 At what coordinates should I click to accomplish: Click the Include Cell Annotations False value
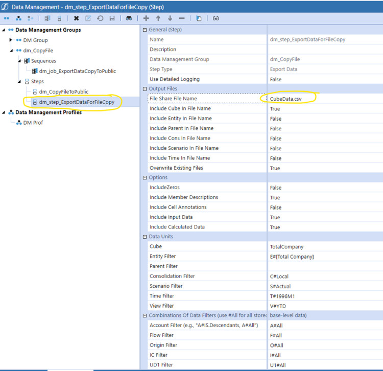pyautogui.click(x=276, y=207)
